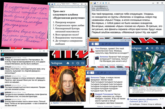
Task: Click the Home icon in bottles Instagram window
Action: pyautogui.click(x=147, y=48)
